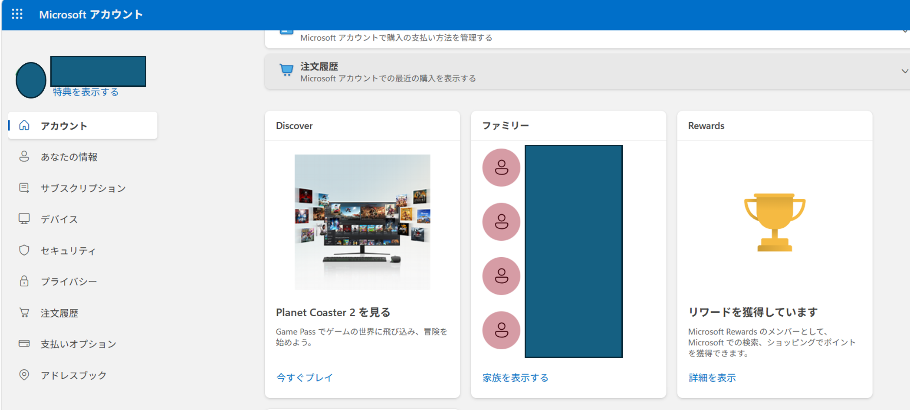Click the 詳細を表示 Rewards link
Viewport: 910px width, 410px height.
pyautogui.click(x=712, y=377)
